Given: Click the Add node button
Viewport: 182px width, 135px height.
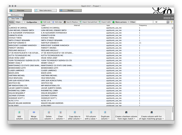Looking at the screenshot, I should click(x=45, y=22).
